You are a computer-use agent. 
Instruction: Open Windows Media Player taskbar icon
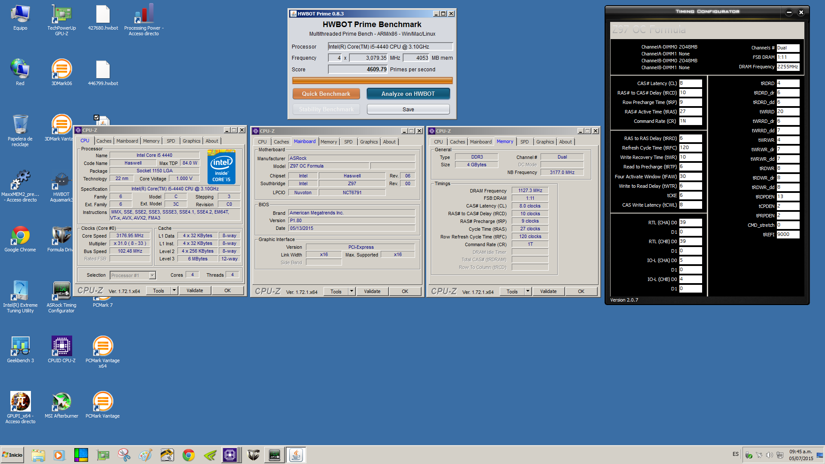tap(59, 455)
